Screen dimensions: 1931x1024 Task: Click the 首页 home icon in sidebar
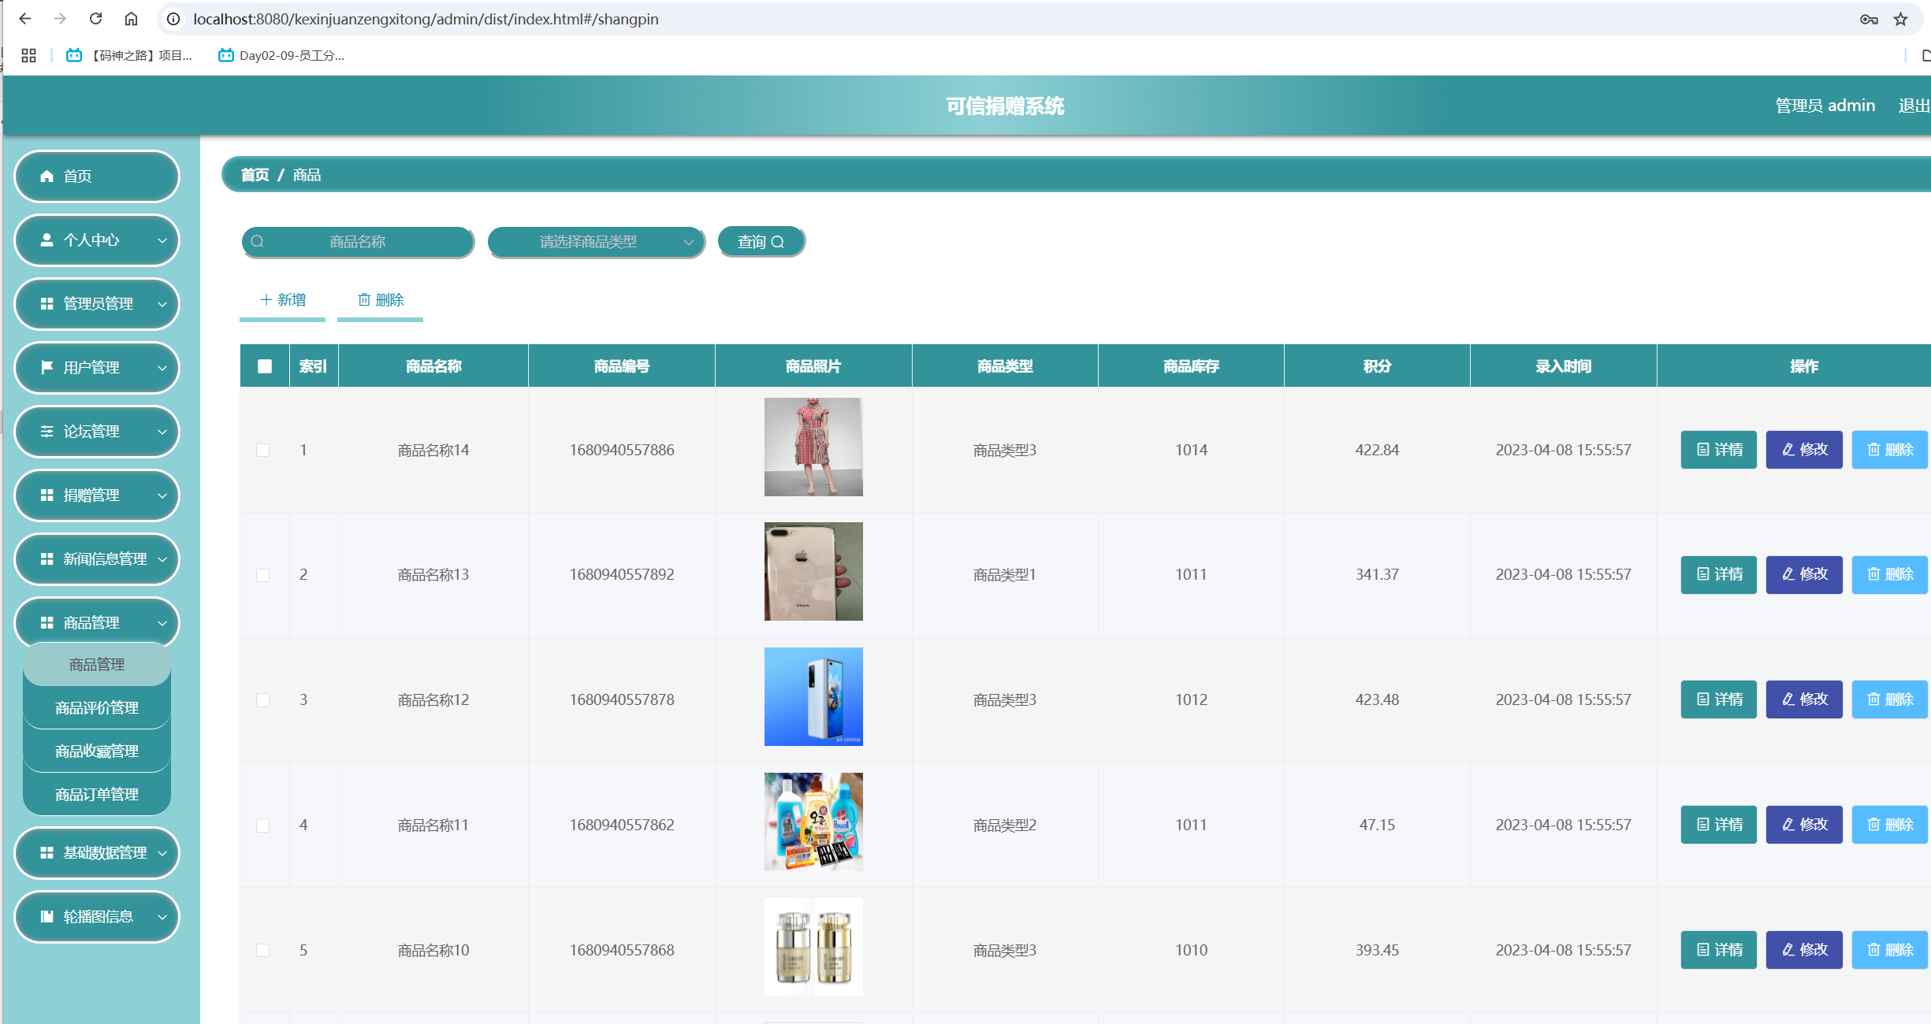47,176
